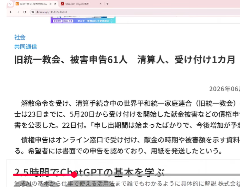Screen dimensions: 240x187
Task: Click the seminar banner advertisement
Action: tap(83, 20)
